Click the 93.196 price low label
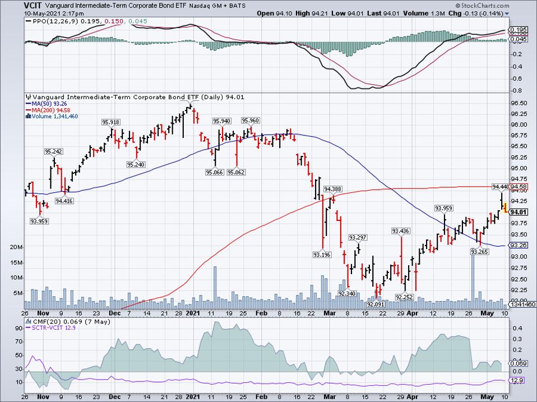The width and height of the screenshot is (537, 402). point(322,255)
